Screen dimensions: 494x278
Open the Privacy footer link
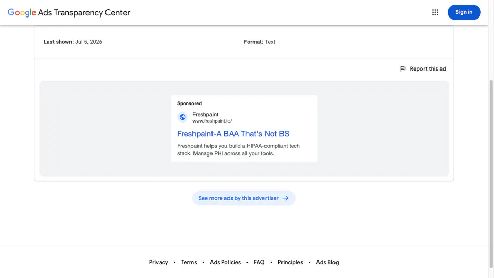[x=158, y=262]
